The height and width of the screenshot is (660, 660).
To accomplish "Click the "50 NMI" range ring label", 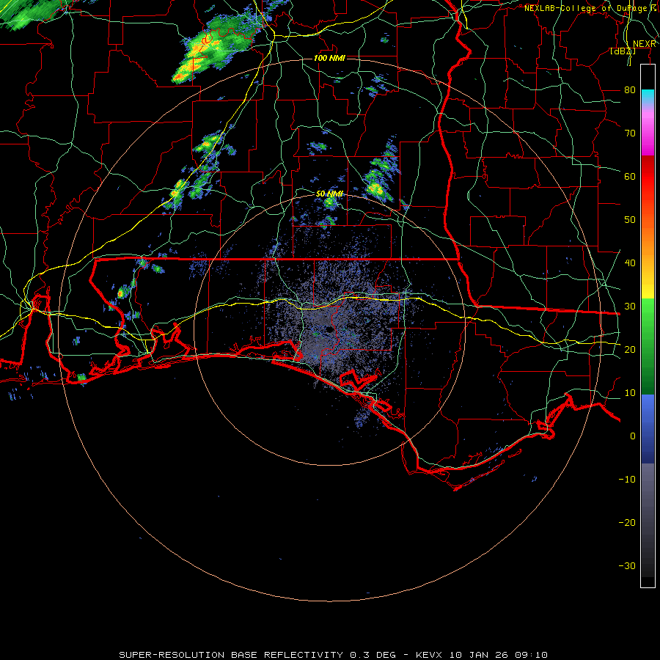I will (329, 194).
